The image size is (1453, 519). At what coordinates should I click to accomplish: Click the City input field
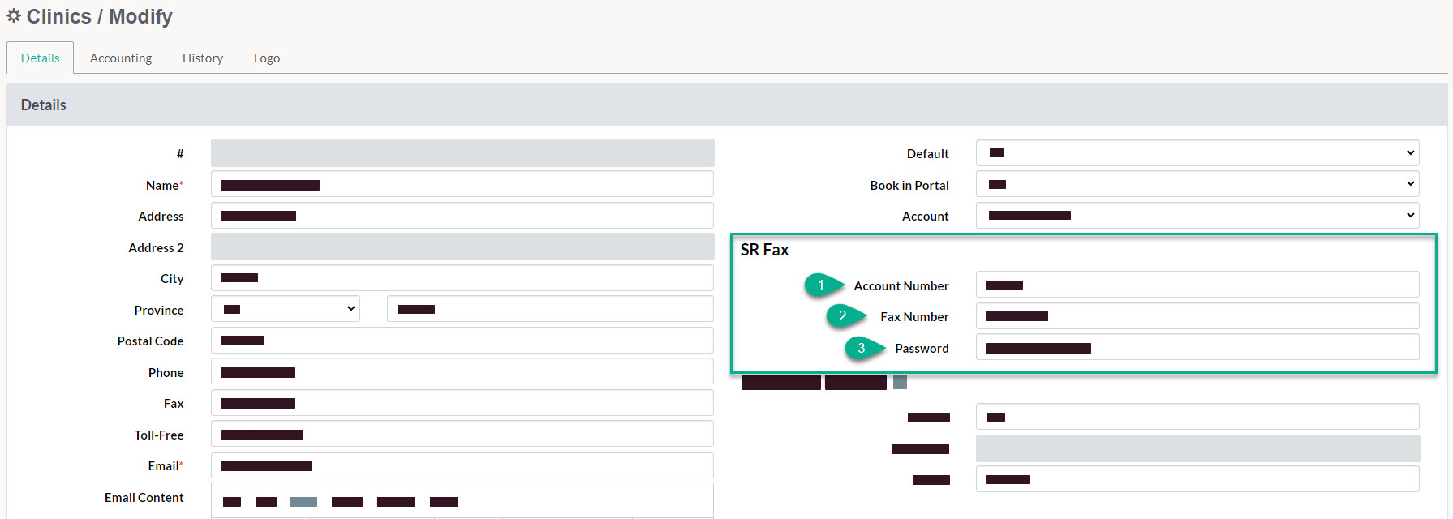462,277
